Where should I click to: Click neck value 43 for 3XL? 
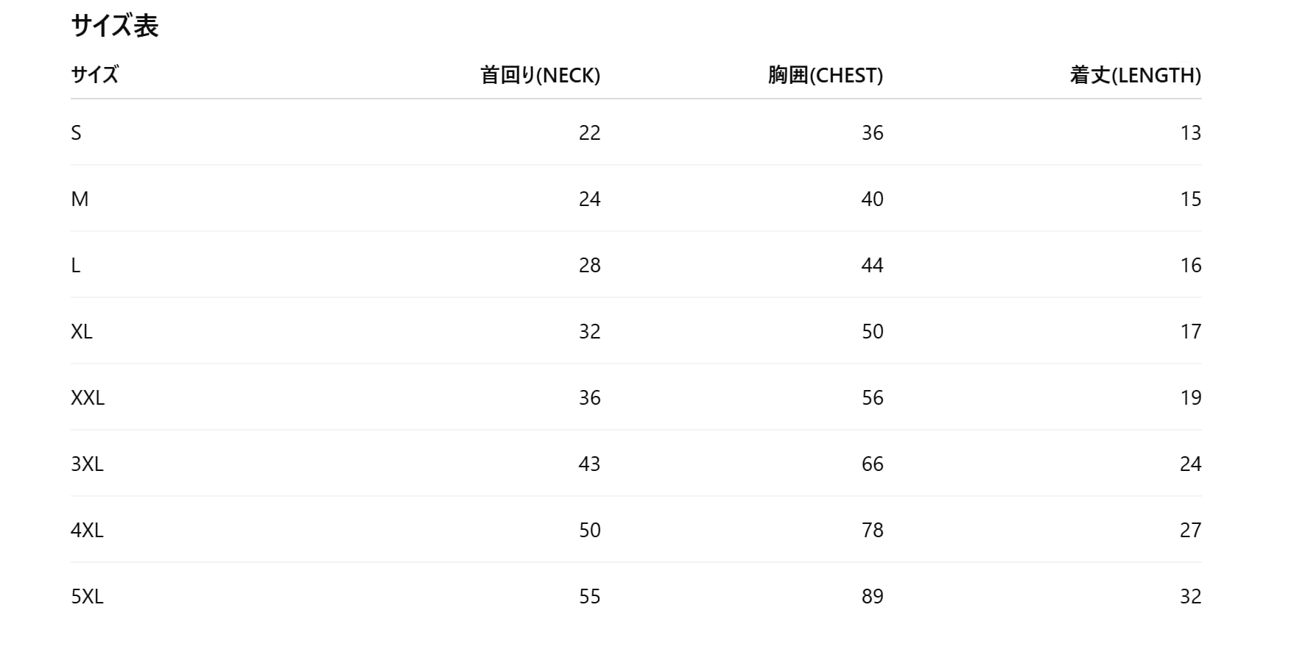point(589,464)
